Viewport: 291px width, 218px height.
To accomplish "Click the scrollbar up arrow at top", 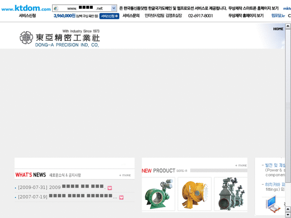I will (288, 26).
